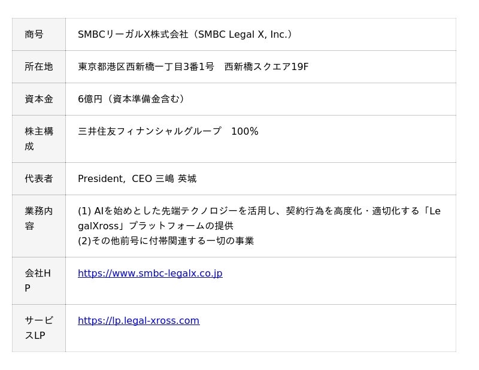Click the 所在地 header cell
The height and width of the screenshot is (370, 479).
pyautogui.click(x=39, y=67)
